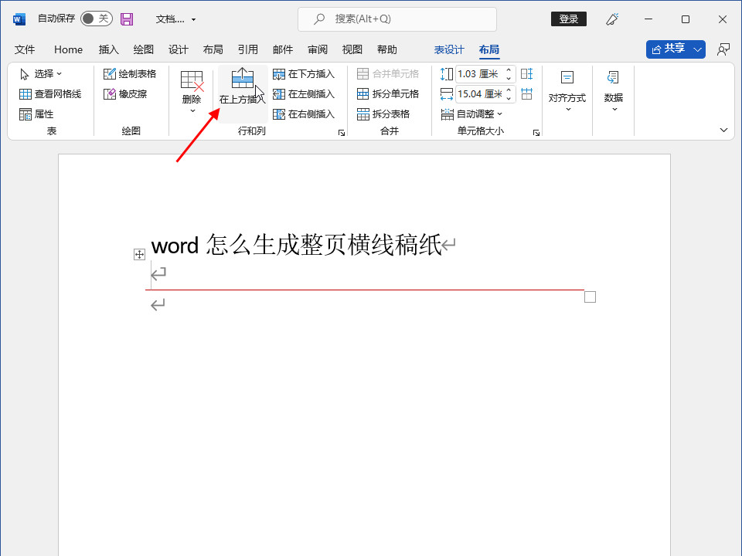Switch to the 设计 tab

(178, 49)
